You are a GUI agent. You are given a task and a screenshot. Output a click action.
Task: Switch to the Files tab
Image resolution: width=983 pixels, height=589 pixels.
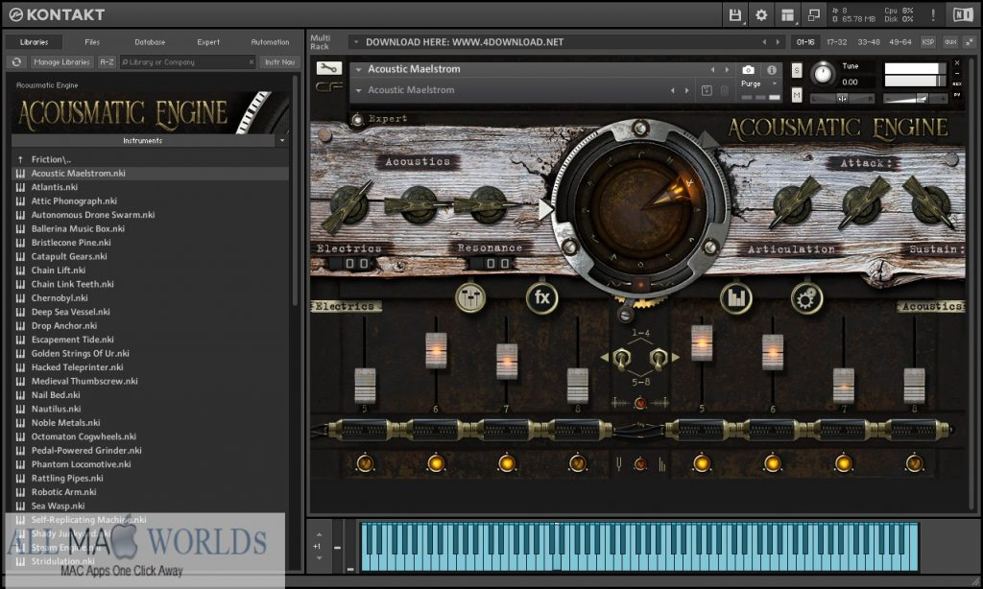pyautogui.click(x=92, y=42)
